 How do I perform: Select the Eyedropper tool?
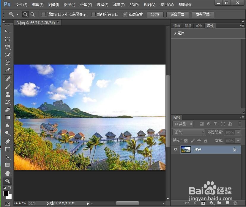(x=7, y=70)
